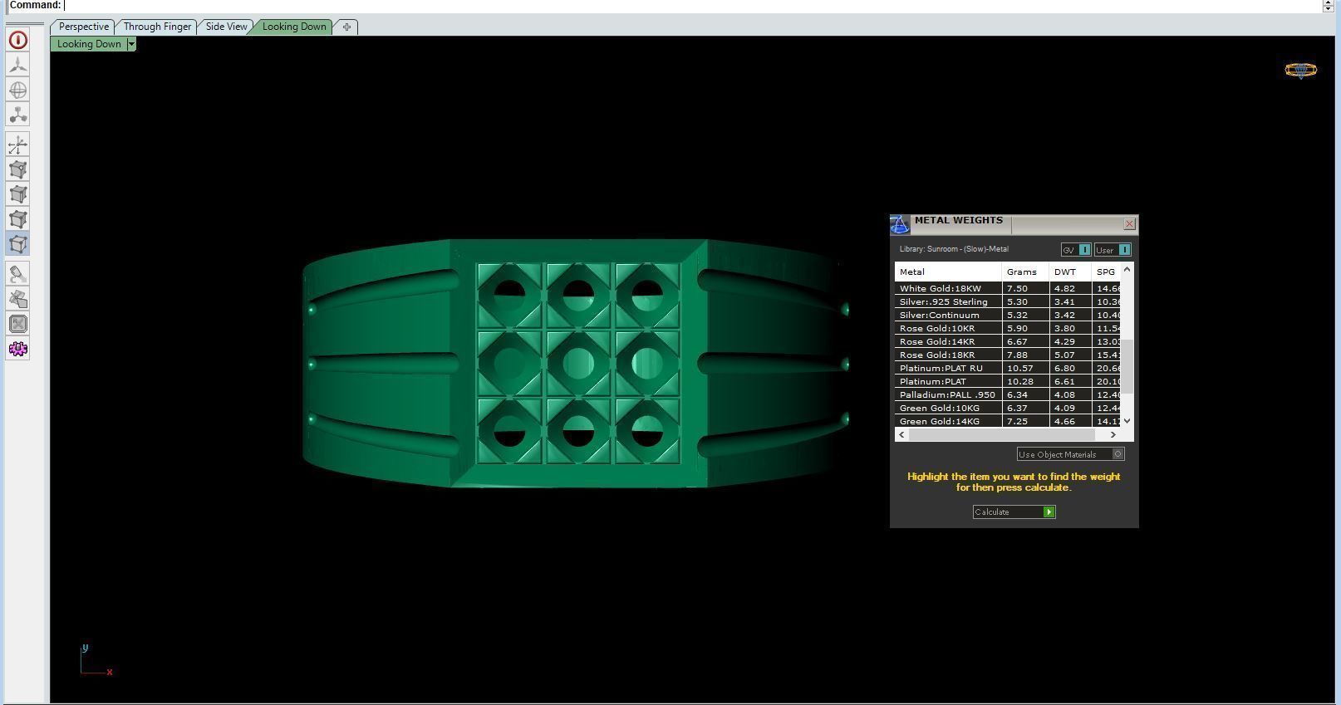Toggle the User library switch

[1113, 250]
